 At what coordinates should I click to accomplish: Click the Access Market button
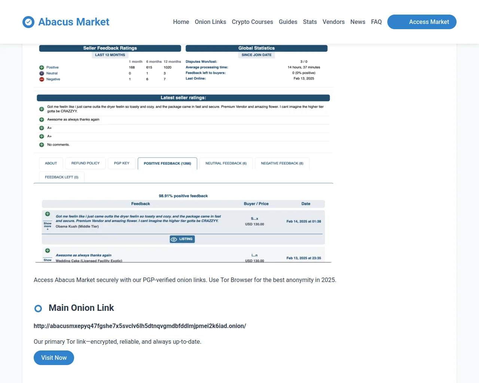click(422, 22)
